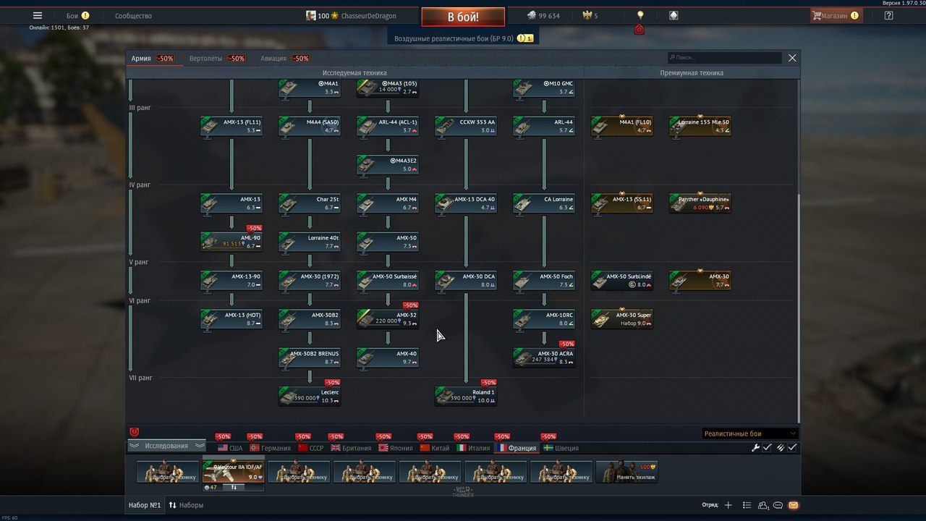Open the Реалистичные бои game mode dropdown

750,433
